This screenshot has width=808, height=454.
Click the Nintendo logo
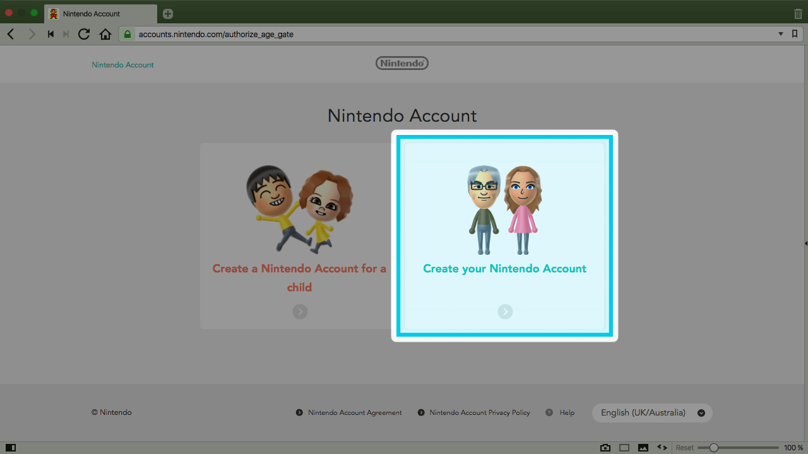click(x=402, y=63)
